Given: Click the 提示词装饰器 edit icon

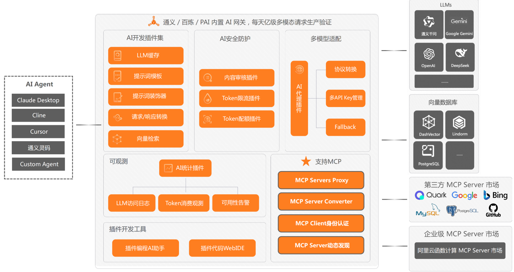Looking at the screenshot, I should [118, 97].
